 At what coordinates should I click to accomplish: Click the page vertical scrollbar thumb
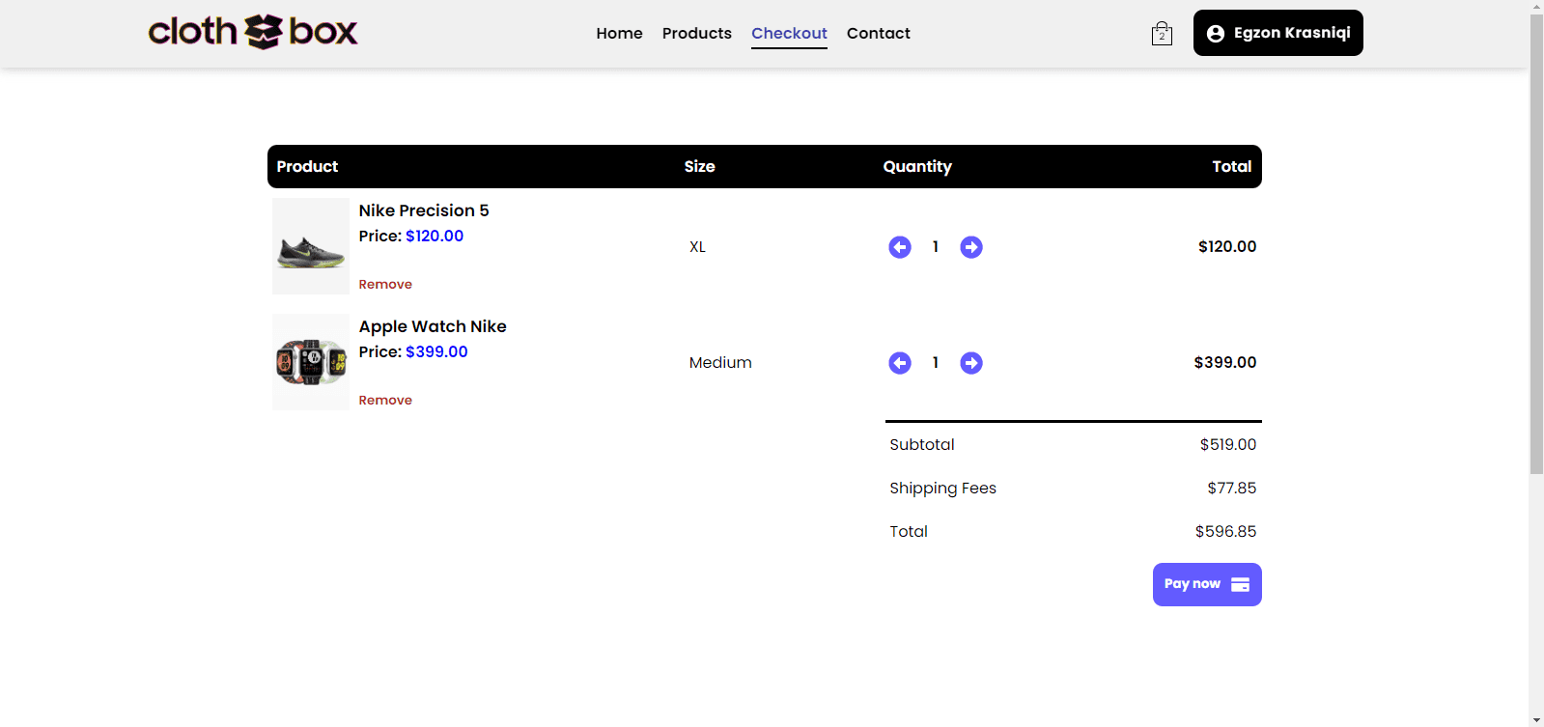point(1536,241)
